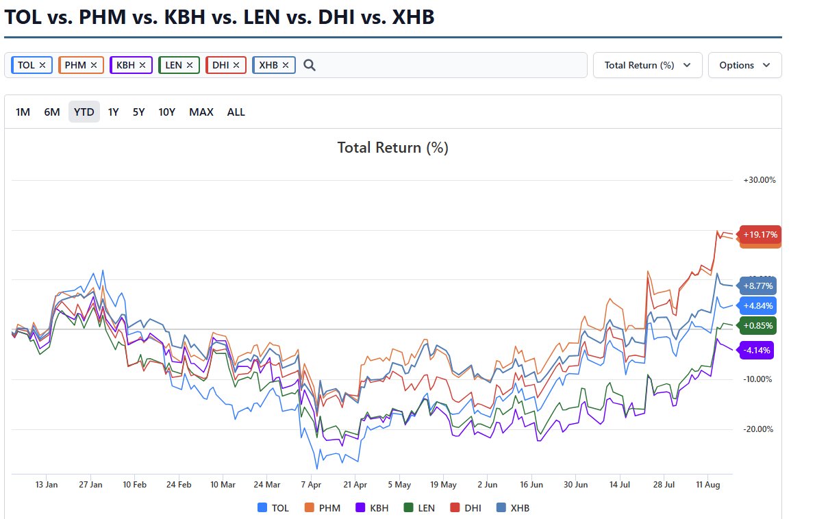The image size is (815, 519).
Task: Click the -4.14% value label
Action: [756, 351]
